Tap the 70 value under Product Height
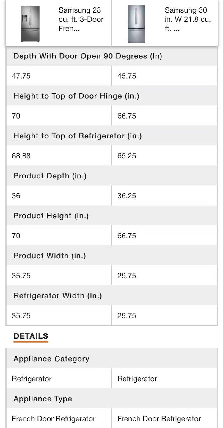This screenshot has height=428, width=223. click(x=16, y=236)
